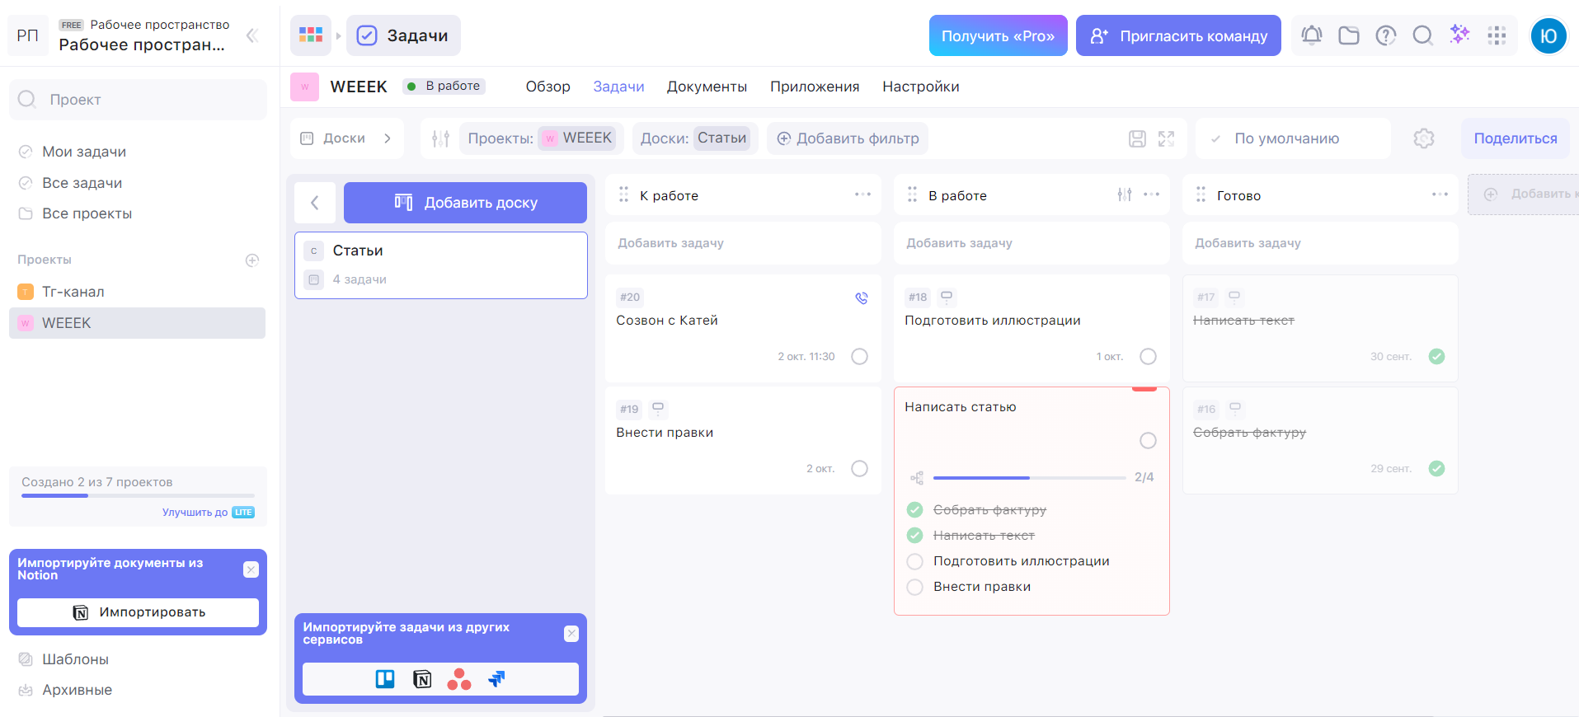Click the WEEEK project pink icon in header

tap(304, 87)
